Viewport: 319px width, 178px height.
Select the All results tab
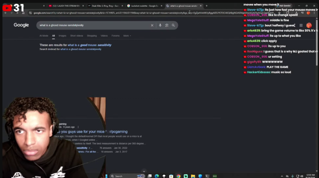tap(53, 36)
